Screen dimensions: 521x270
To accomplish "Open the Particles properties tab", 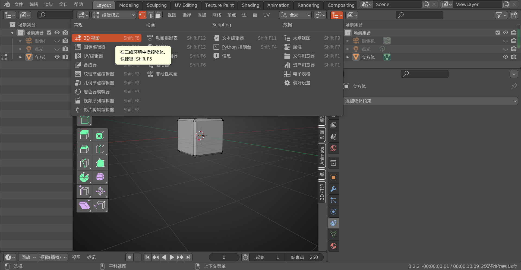I will pyautogui.click(x=333, y=200).
